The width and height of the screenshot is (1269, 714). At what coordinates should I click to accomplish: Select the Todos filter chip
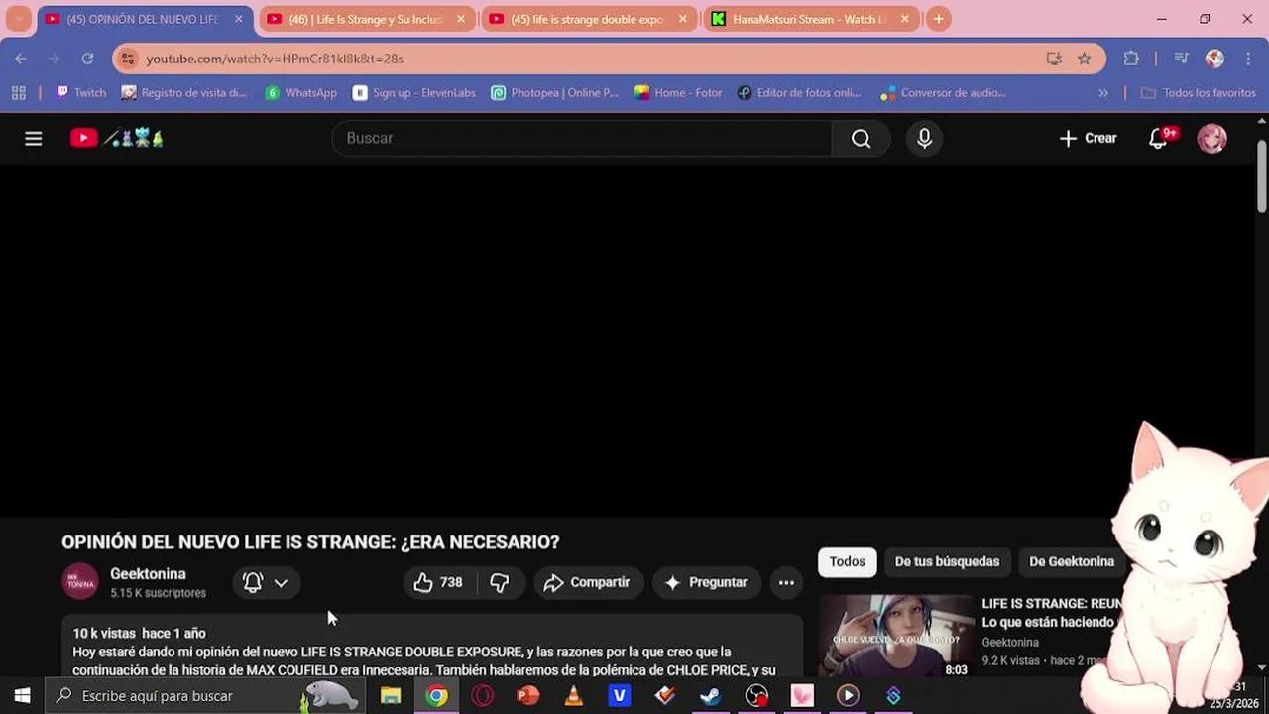[x=847, y=561]
